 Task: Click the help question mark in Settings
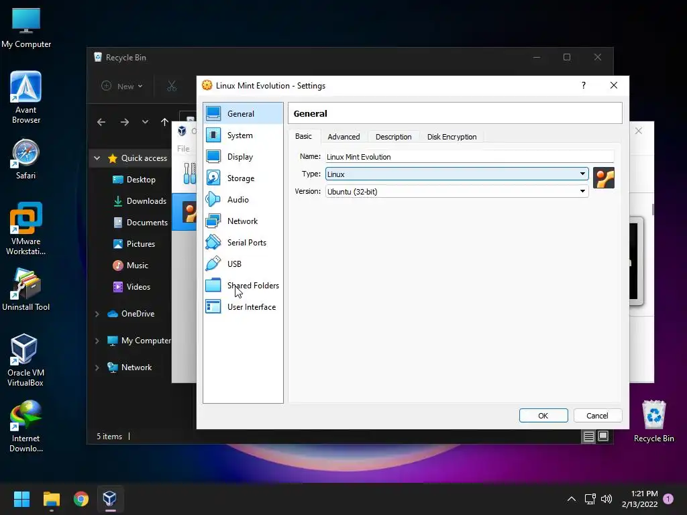pos(584,85)
